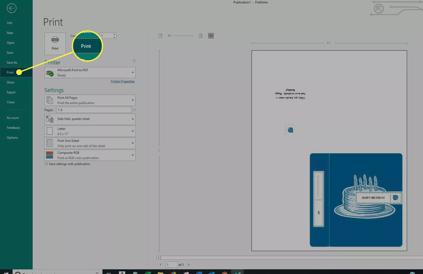Viewport: 423px width, 274px height.
Task: Click the Side-fold layout icon
Action: tap(50, 119)
